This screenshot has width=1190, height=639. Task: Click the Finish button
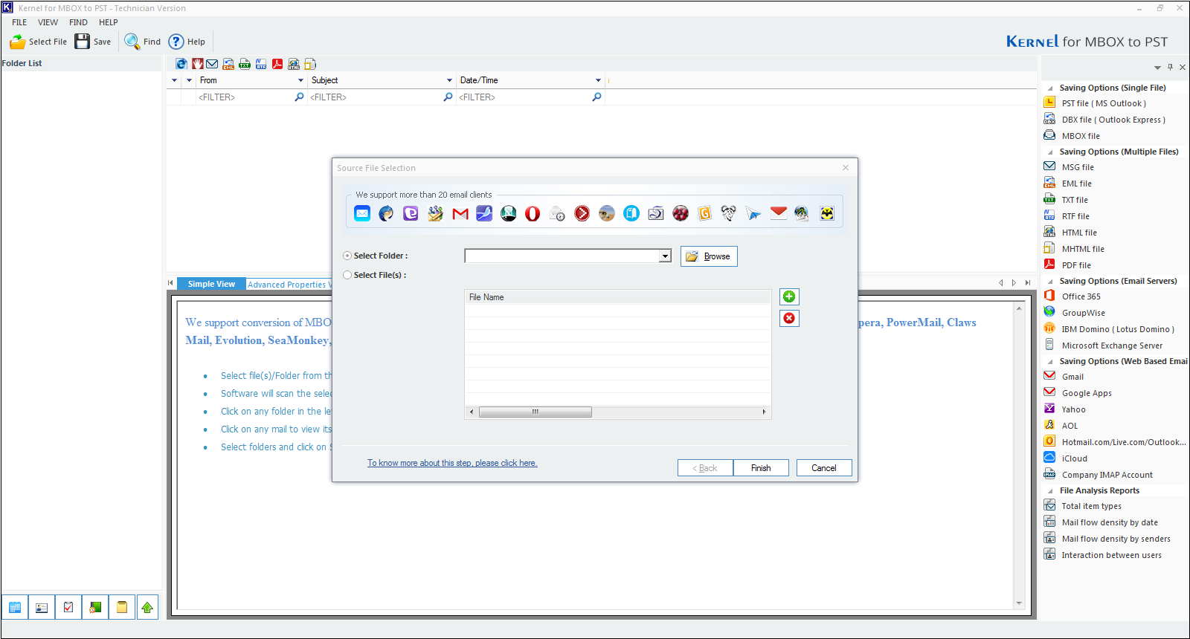point(761,468)
